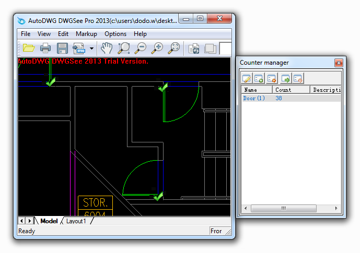Click the Counter manager horizontal scrollbar thumb
This screenshot has height=253, width=360.
click(284, 208)
